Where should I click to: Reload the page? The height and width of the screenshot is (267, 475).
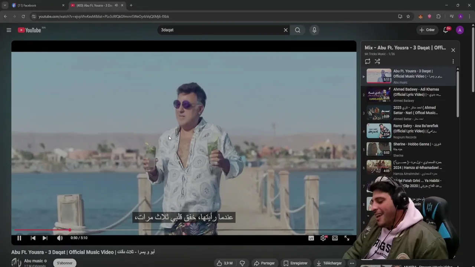pos(23,16)
